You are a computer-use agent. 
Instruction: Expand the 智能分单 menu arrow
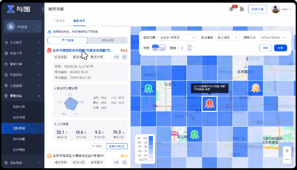tap(39, 64)
